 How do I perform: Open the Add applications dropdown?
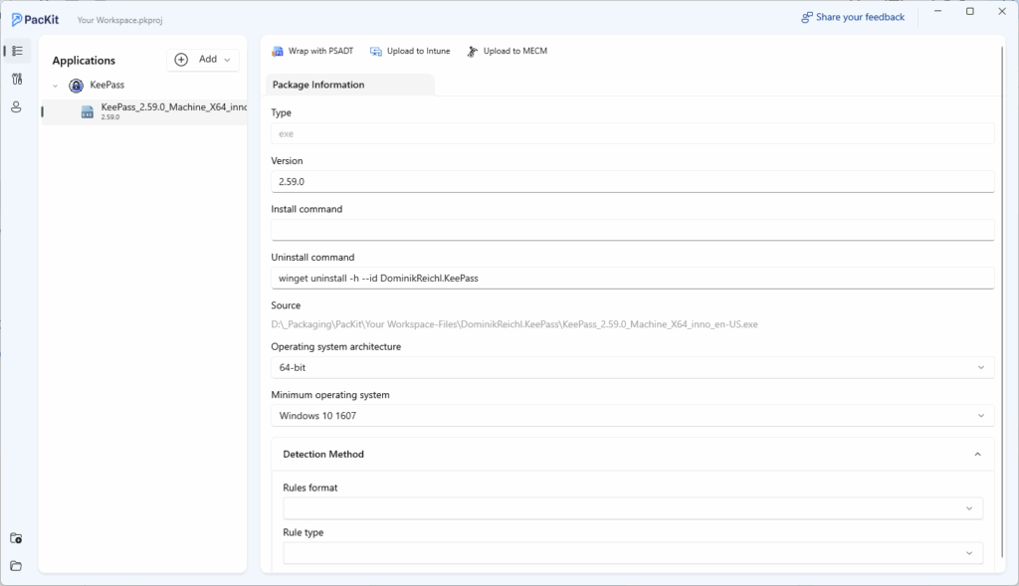(x=203, y=60)
